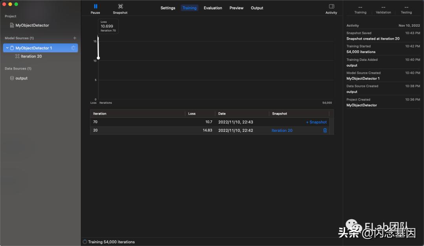Screen dimensions: 424x246
Task: Collapse the MyObjectDetector 1 model source
Action: click(7, 48)
